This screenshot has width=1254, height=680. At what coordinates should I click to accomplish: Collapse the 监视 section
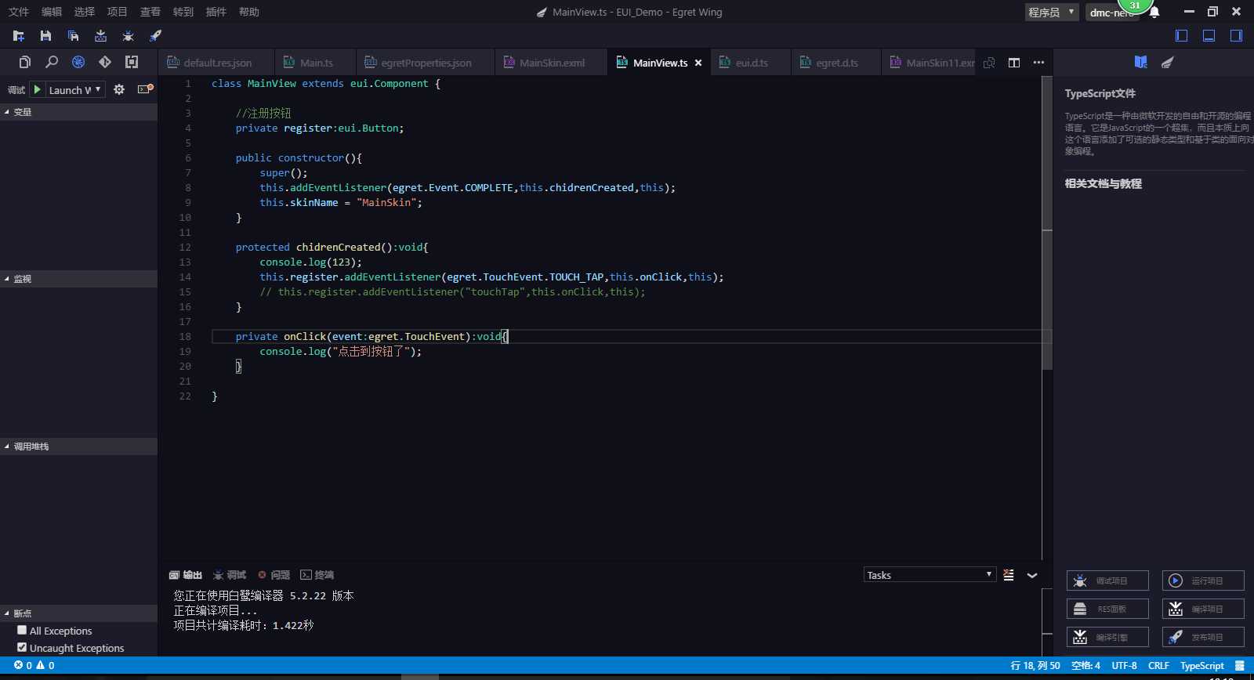[78, 279]
